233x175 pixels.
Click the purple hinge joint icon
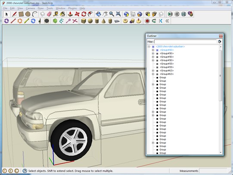pyautogui.click(x=6, y=21)
